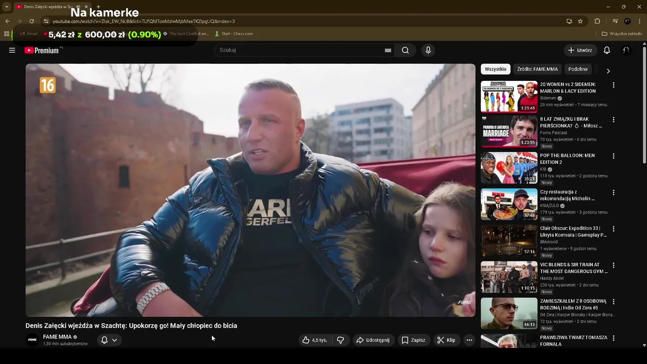Viewport: 647px width, 364px height.
Task: Open Chrome extensions puzzle icon
Action: coord(597,21)
